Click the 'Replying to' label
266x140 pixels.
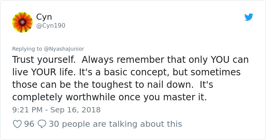click(27, 49)
